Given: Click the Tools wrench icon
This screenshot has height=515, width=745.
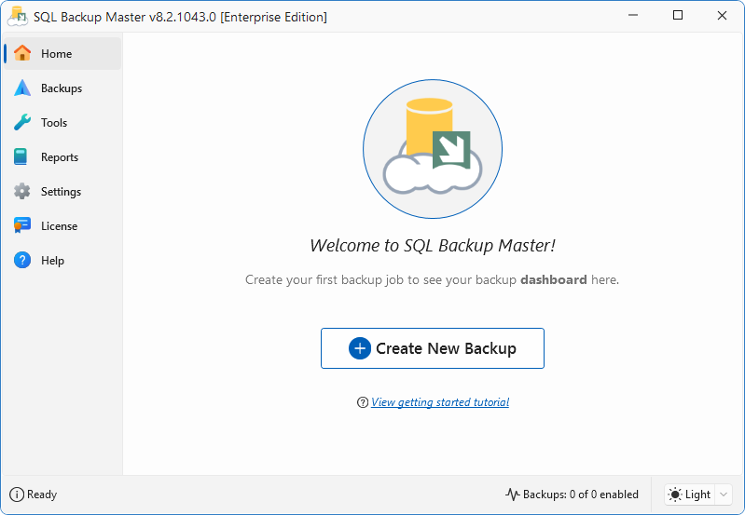Looking at the screenshot, I should [x=22, y=122].
